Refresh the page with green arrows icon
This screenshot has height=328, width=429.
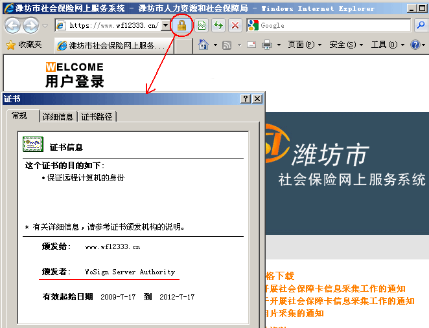click(x=218, y=25)
